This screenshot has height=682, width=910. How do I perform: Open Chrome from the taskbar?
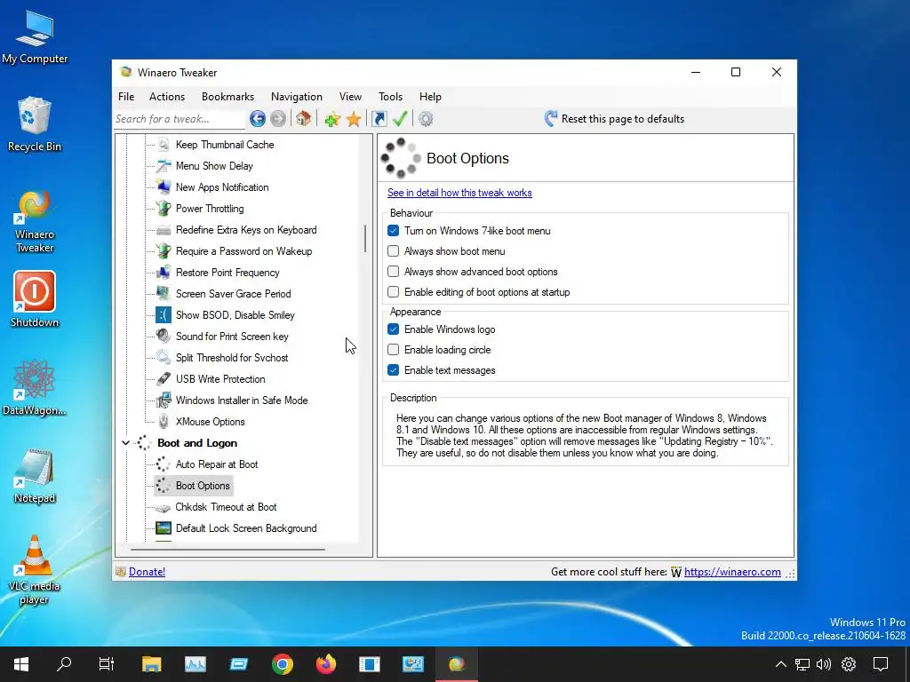(282, 664)
